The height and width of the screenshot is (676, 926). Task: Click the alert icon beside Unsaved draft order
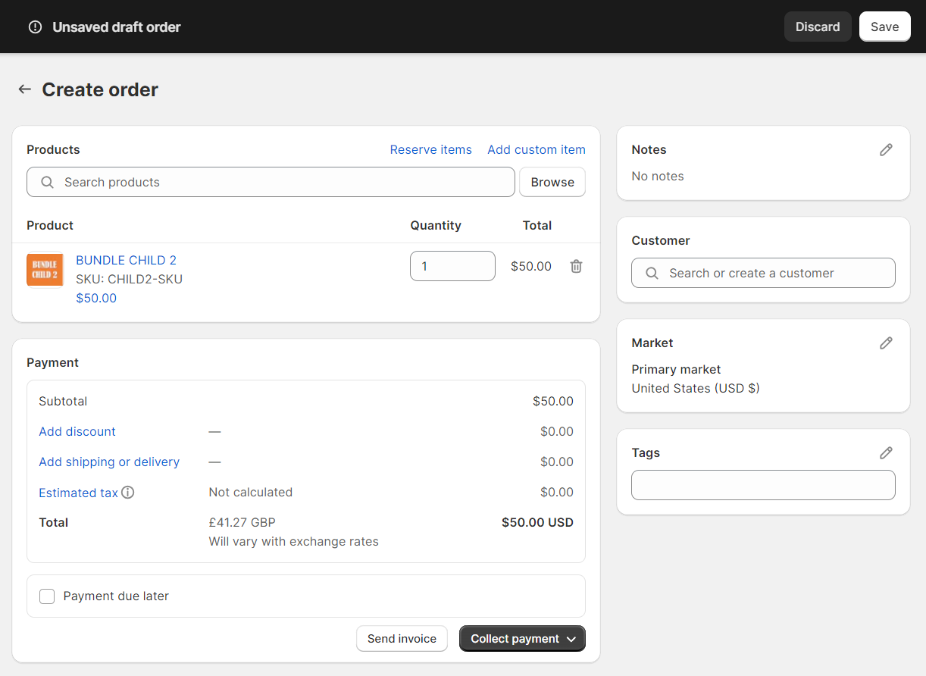35,27
